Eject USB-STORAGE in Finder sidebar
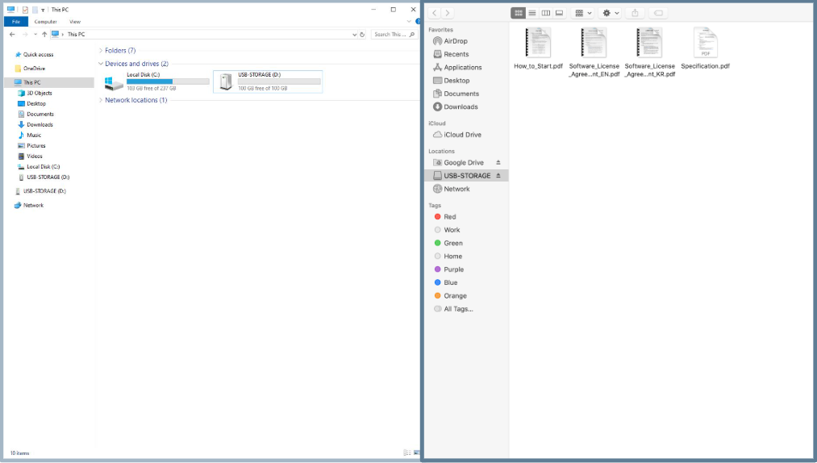Image resolution: width=817 pixels, height=463 pixels. tap(498, 176)
